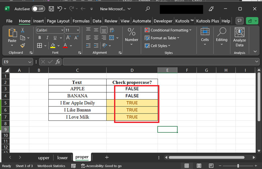The width and height of the screenshot is (262, 169).
Task: Open the Analyze Data tool
Action: [x=239, y=37]
